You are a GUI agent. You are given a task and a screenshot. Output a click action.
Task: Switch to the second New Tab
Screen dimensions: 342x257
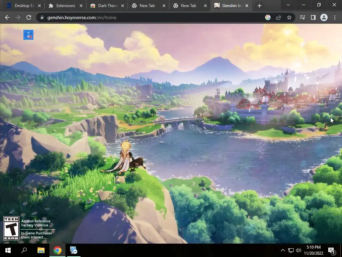coord(188,6)
